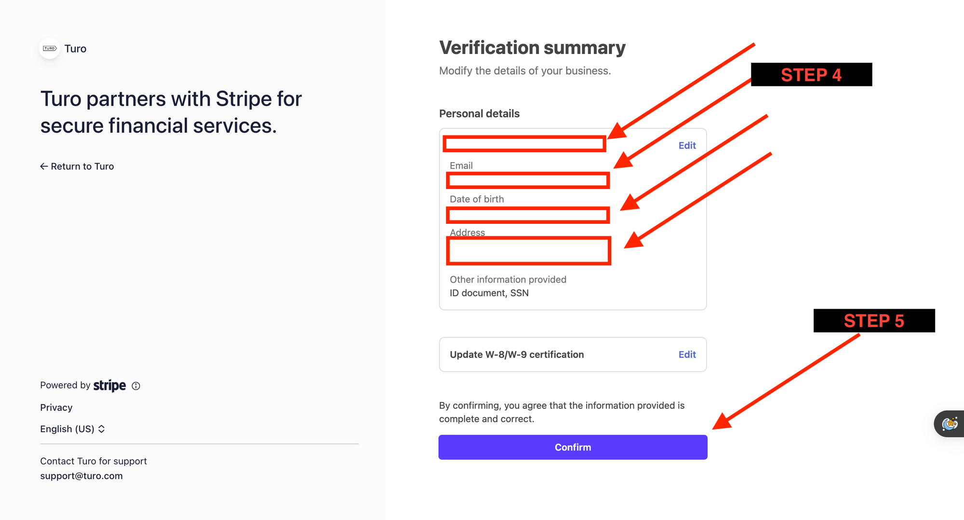Follow the Return to Turo link

(x=82, y=166)
